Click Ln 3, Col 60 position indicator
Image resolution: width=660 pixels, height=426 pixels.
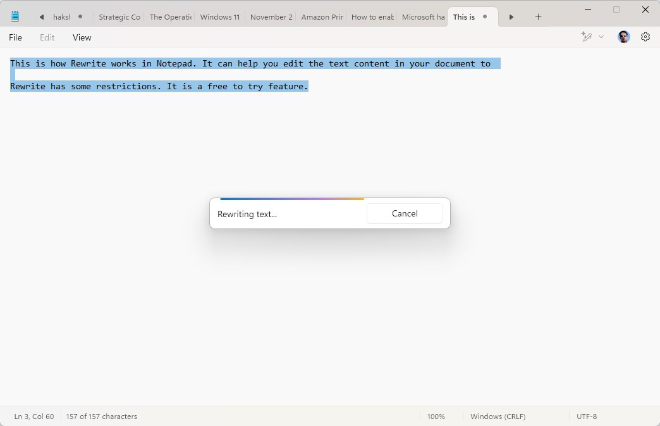(x=34, y=417)
